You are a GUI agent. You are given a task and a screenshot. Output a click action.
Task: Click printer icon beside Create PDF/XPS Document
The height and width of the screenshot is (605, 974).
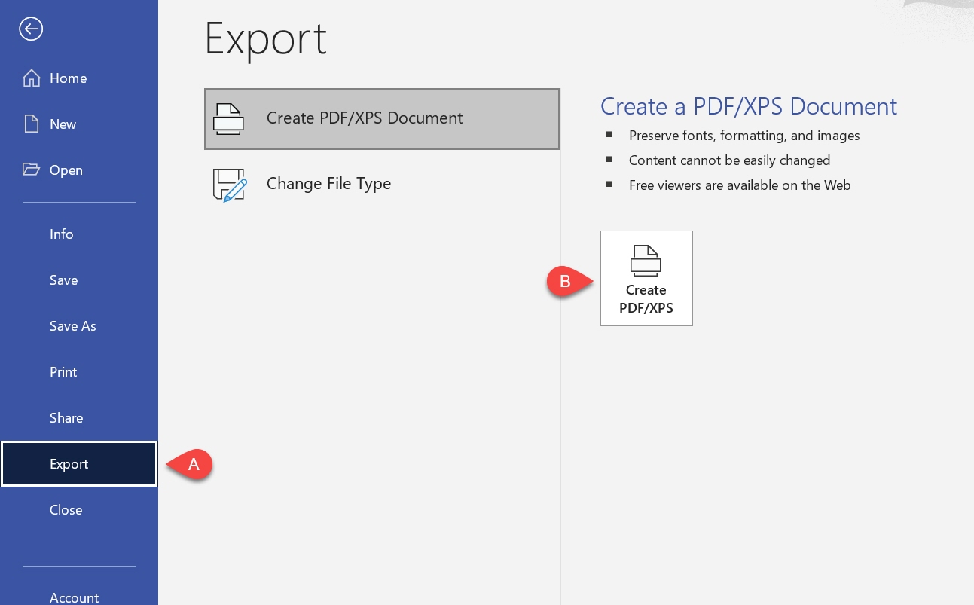click(x=228, y=119)
